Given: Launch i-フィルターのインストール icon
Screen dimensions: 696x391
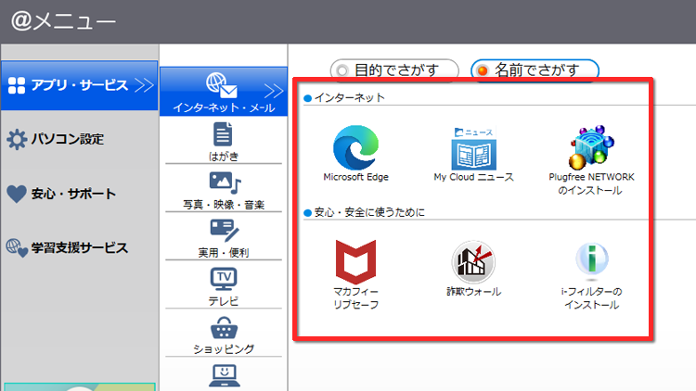Looking at the screenshot, I should tap(592, 260).
